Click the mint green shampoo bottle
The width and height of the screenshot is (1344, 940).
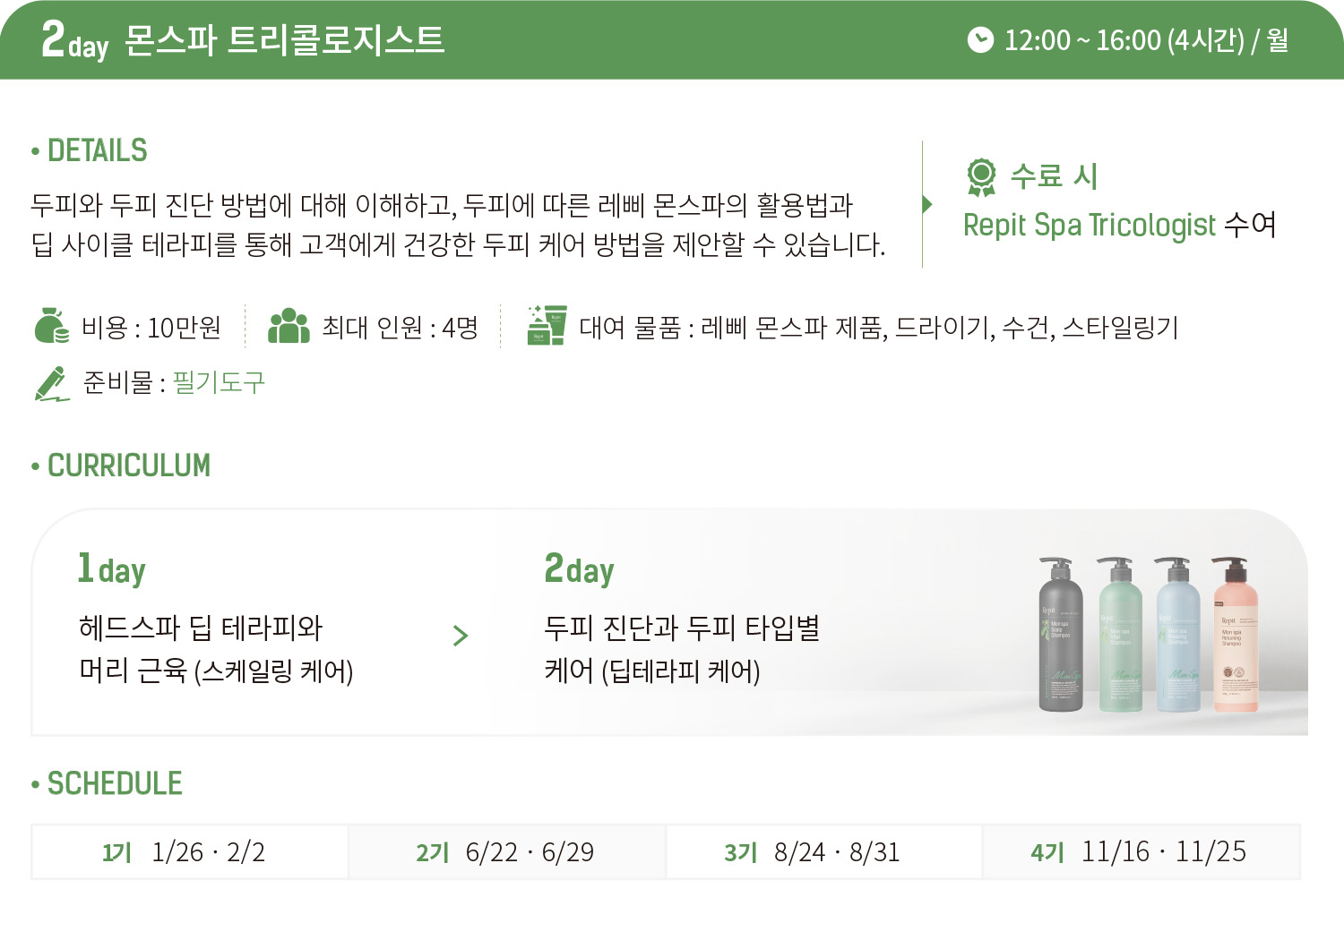coord(1120,634)
